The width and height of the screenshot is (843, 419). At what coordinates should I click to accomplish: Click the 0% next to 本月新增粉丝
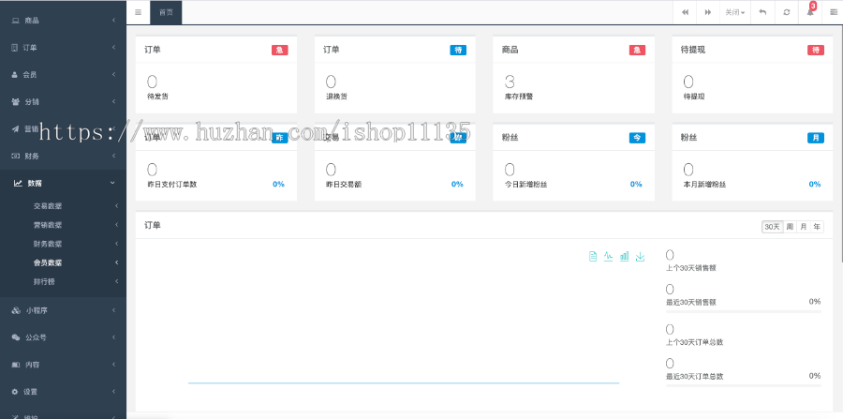[x=815, y=185]
